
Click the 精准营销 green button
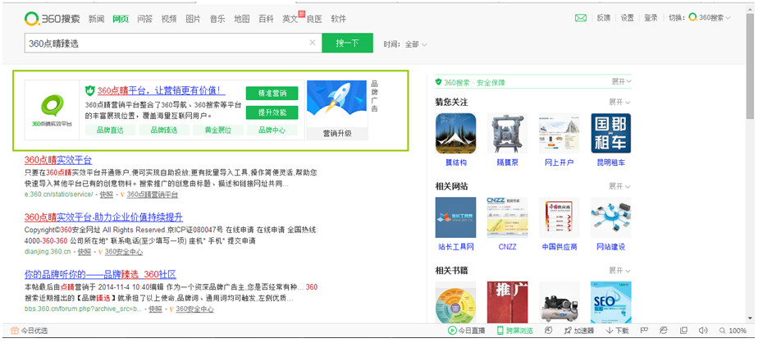point(272,94)
